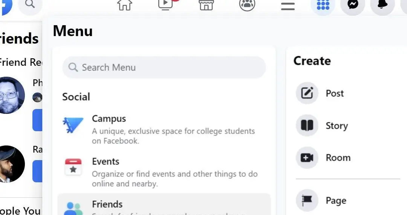
Task: Open the Marketplace storefront icon
Action: pos(206,5)
